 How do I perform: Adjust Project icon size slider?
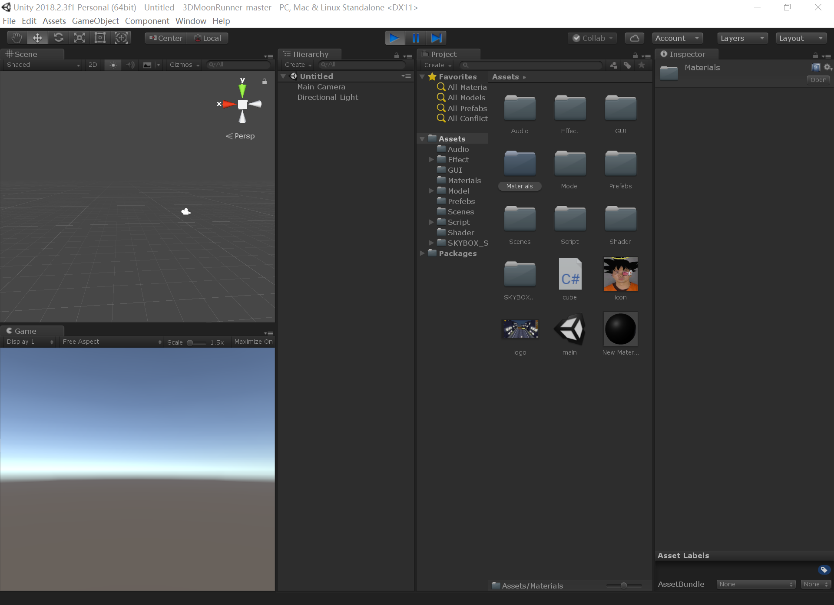point(624,585)
